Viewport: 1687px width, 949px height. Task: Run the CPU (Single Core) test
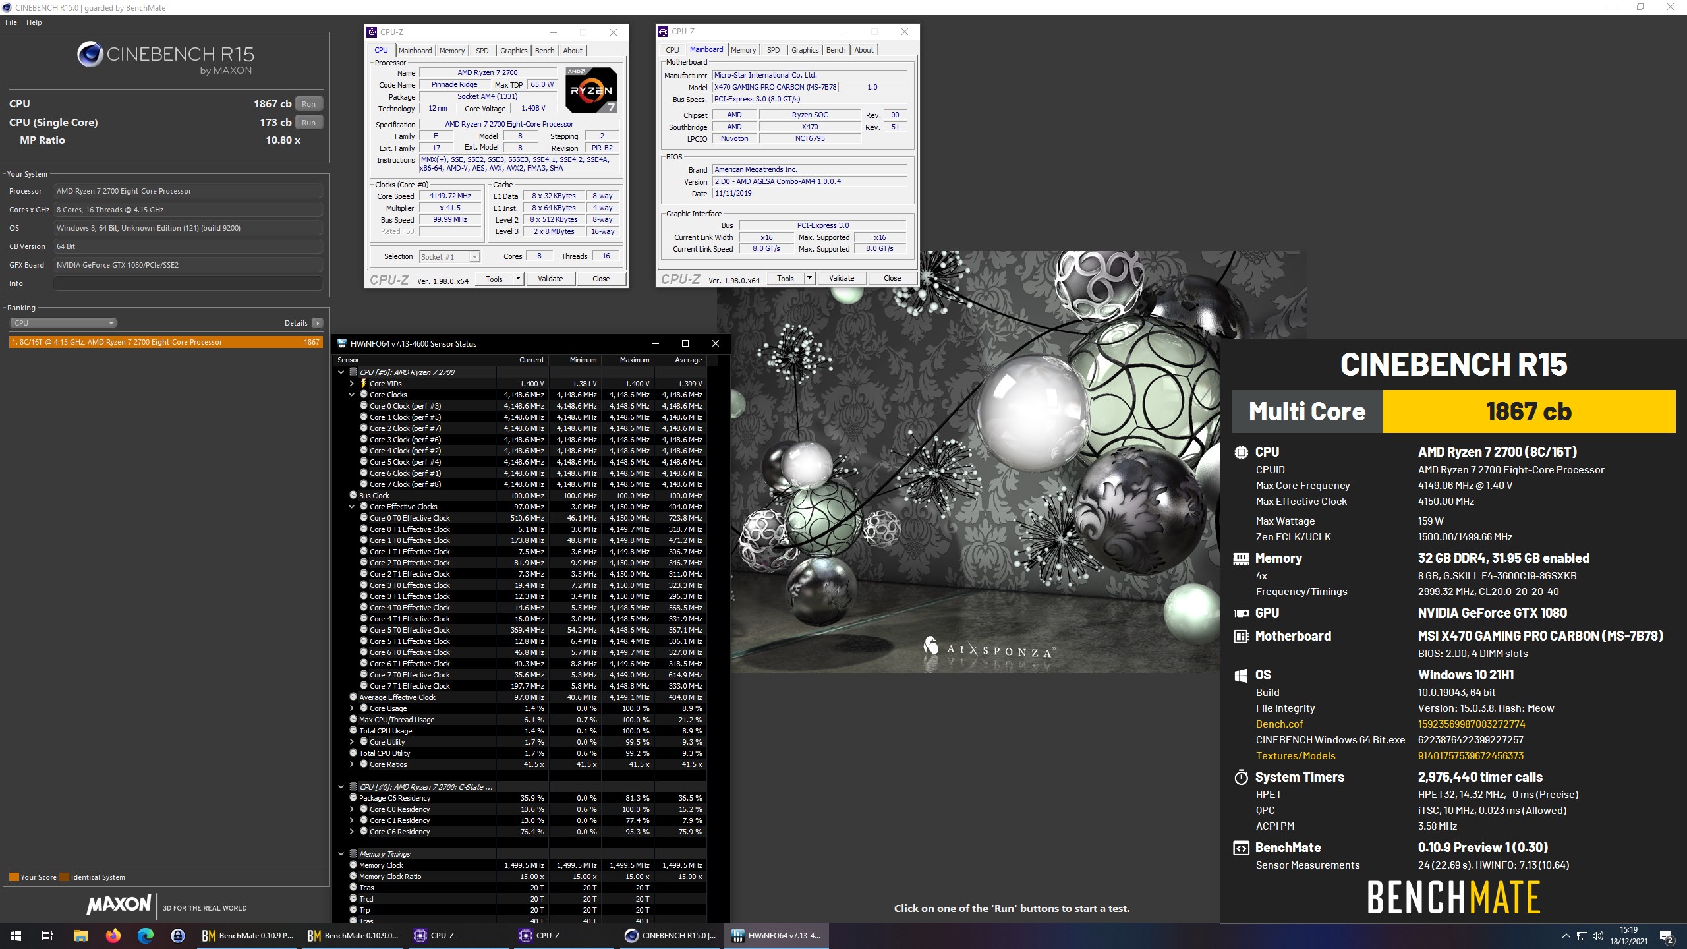[x=308, y=123]
